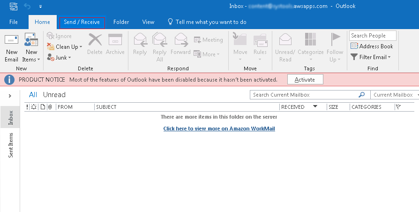Viewport: 419px width, 212px height.
Task: Click here to view more on Amazon WorkMail
Action: 219,129
